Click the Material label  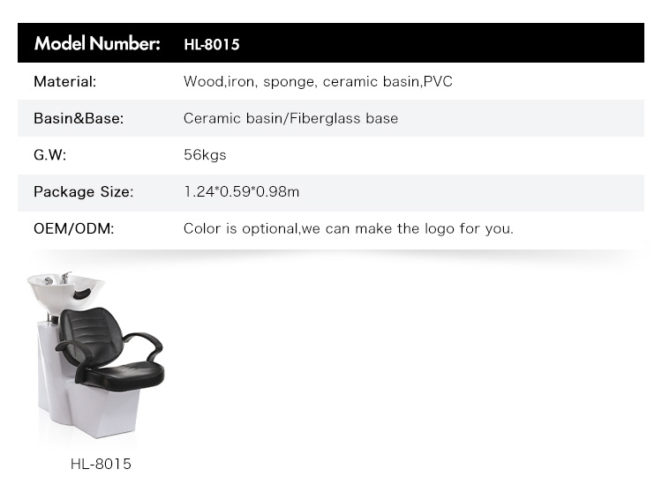tap(65, 81)
